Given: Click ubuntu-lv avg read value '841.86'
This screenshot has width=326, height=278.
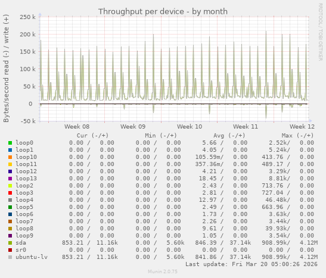Looking at the screenshot, I should (x=206, y=257).
